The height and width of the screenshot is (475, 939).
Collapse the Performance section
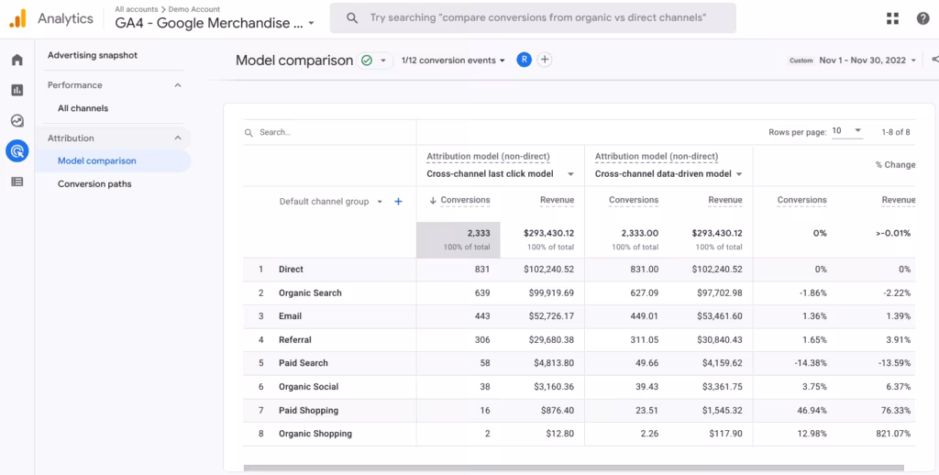coord(178,85)
